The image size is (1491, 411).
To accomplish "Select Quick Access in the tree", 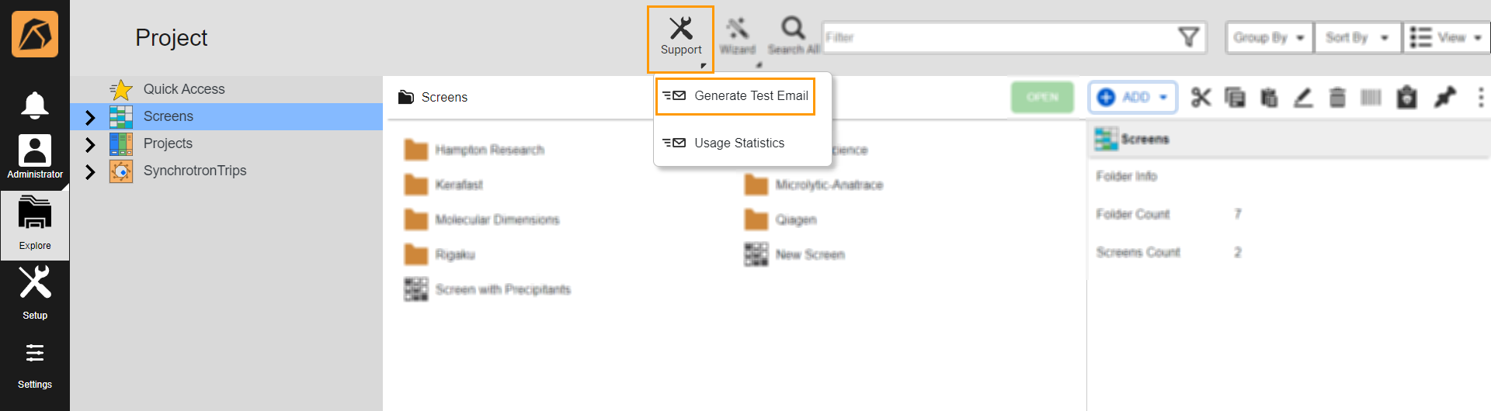I will click(184, 89).
